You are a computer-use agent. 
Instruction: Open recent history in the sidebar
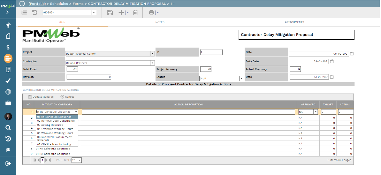pyautogui.click(x=8, y=139)
